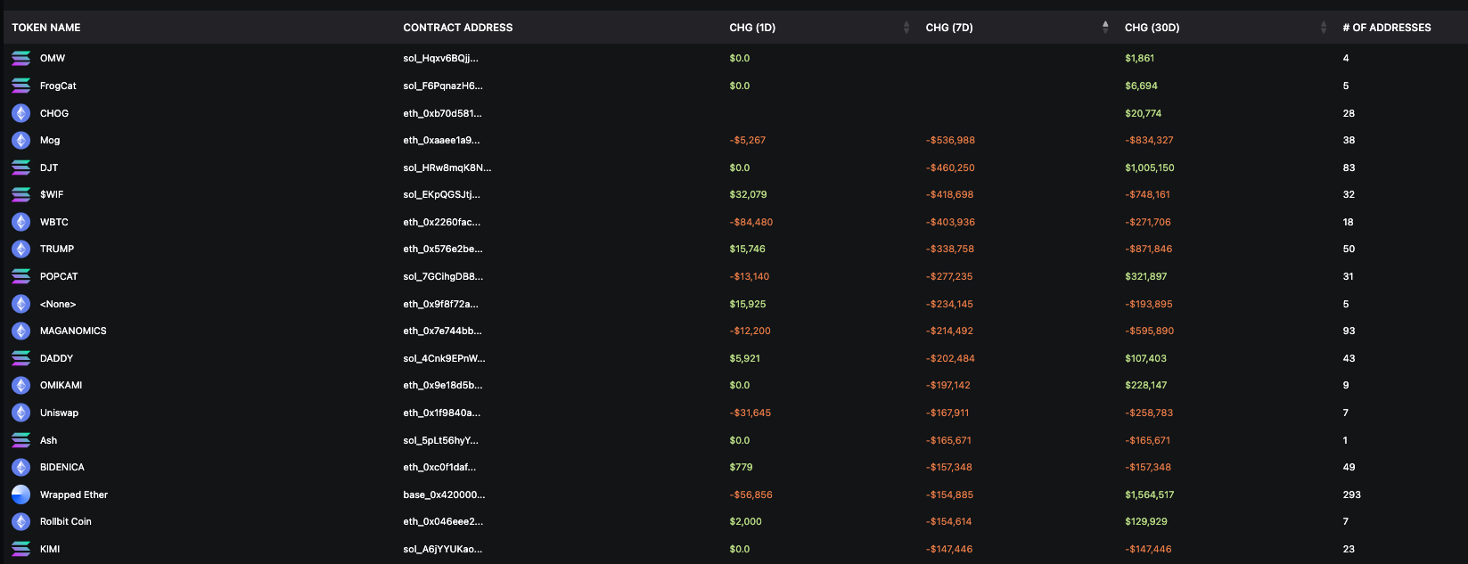
Task: Click the # OF ADDRESSES column header
Action: (1387, 28)
